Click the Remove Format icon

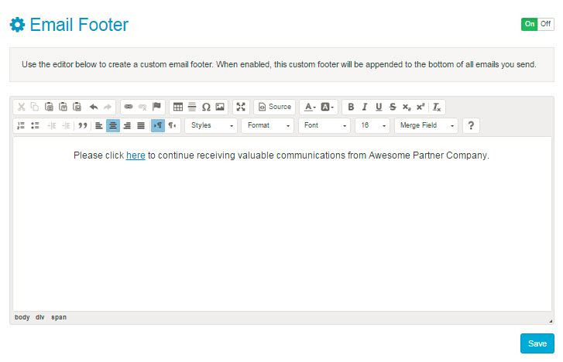[437, 107]
